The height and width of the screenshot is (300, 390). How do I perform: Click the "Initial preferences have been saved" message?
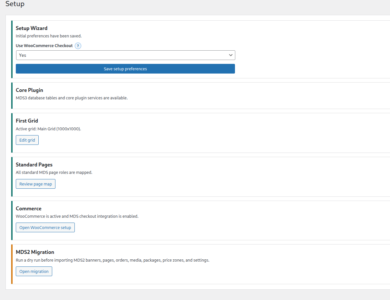[x=49, y=36]
